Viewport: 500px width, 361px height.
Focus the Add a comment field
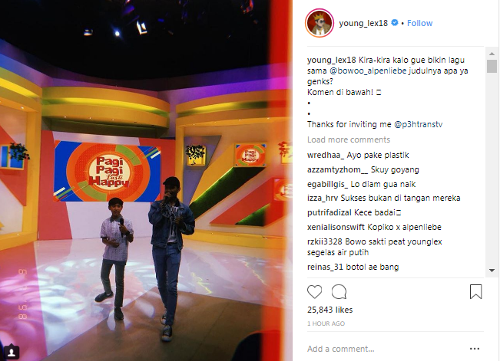pyautogui.click(x=386, y=349)
